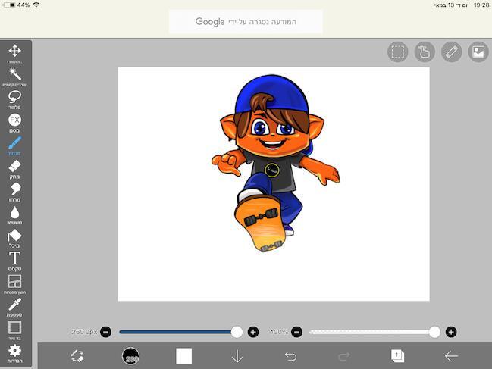This screenshot has width=492, height=369.
Task: Increase opacity with plus button
Action: (451, 332)
